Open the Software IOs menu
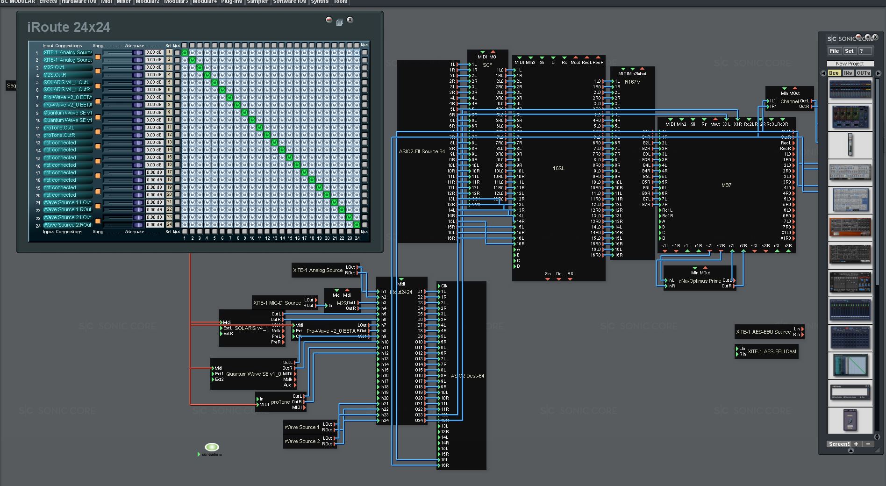Viewport: 886px width, 486px height. coord(290,2)
